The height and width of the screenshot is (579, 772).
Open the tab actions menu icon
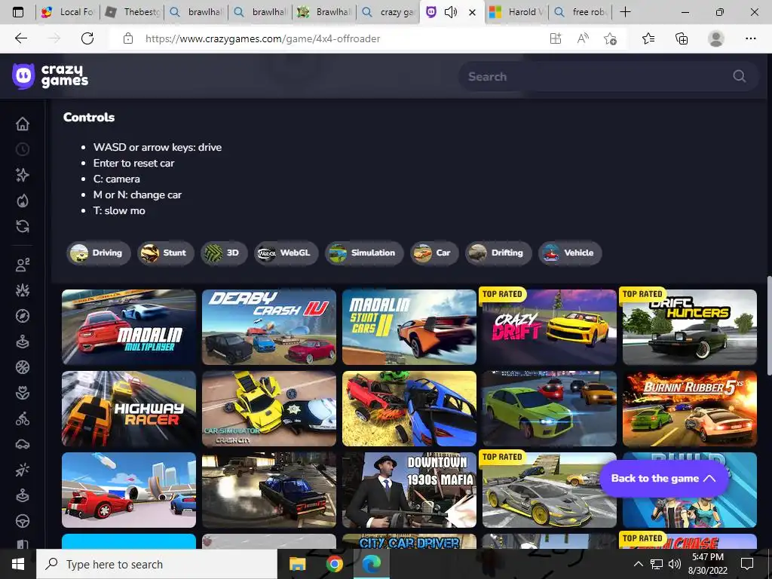(x=18, y=12)
